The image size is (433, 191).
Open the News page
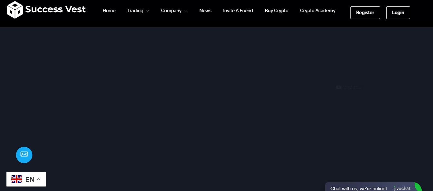coord(205,11)
